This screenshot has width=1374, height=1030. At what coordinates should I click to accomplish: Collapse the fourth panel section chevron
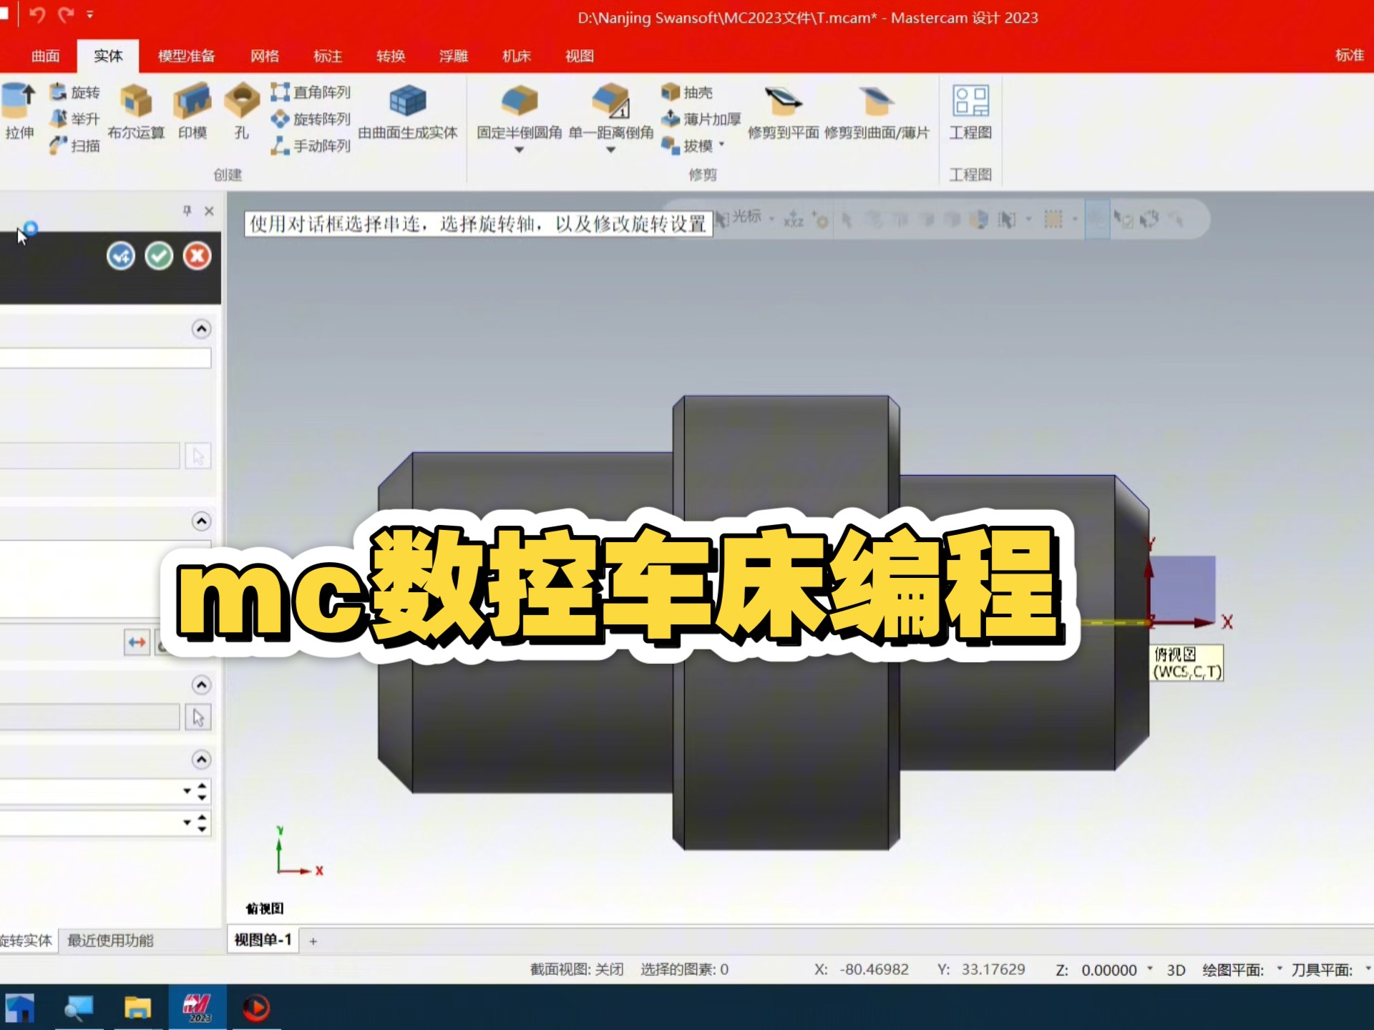202,759
